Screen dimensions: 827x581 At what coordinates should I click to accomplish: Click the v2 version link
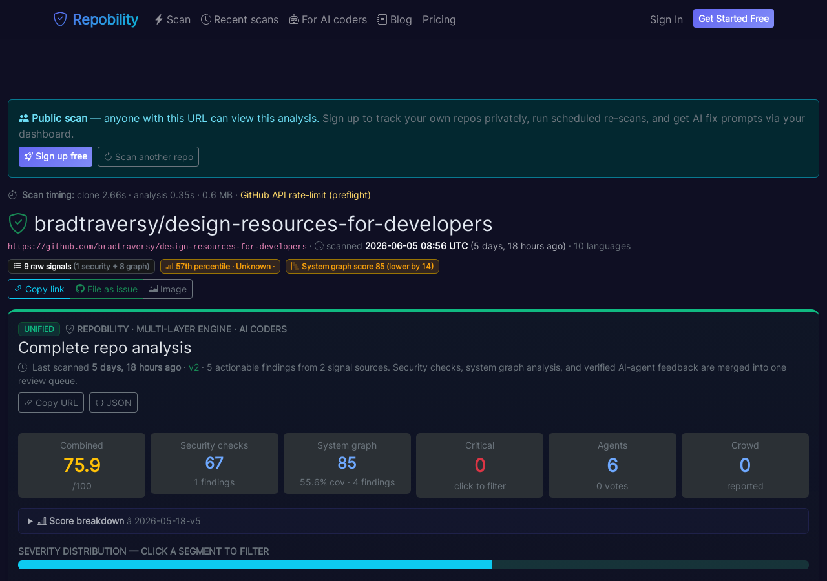[x=194, y=367]
